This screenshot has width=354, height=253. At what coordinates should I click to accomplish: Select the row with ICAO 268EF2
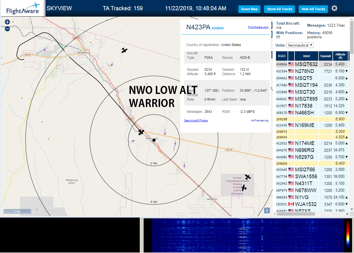tap(312, 132)
